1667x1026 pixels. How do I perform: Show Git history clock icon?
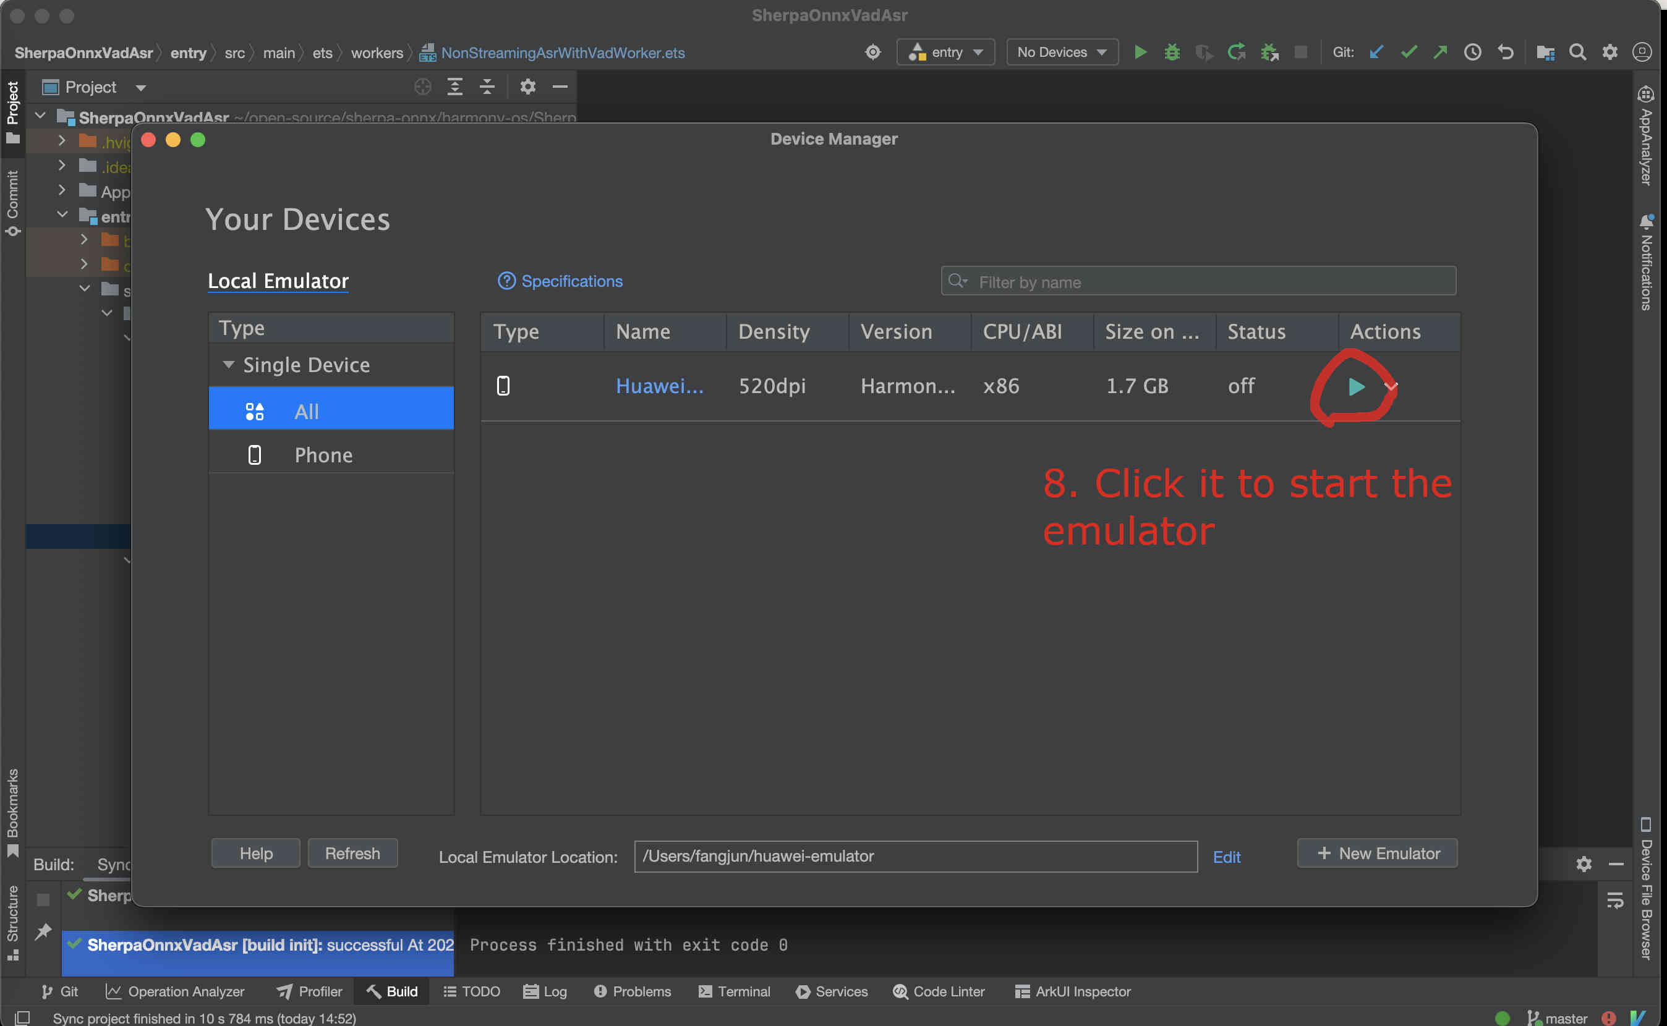coord(1472,53)
